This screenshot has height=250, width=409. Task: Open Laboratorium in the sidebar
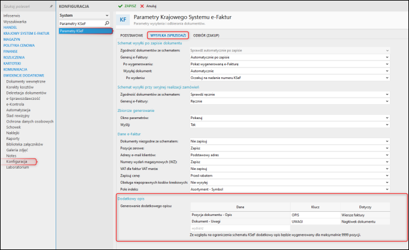(17, 167)
